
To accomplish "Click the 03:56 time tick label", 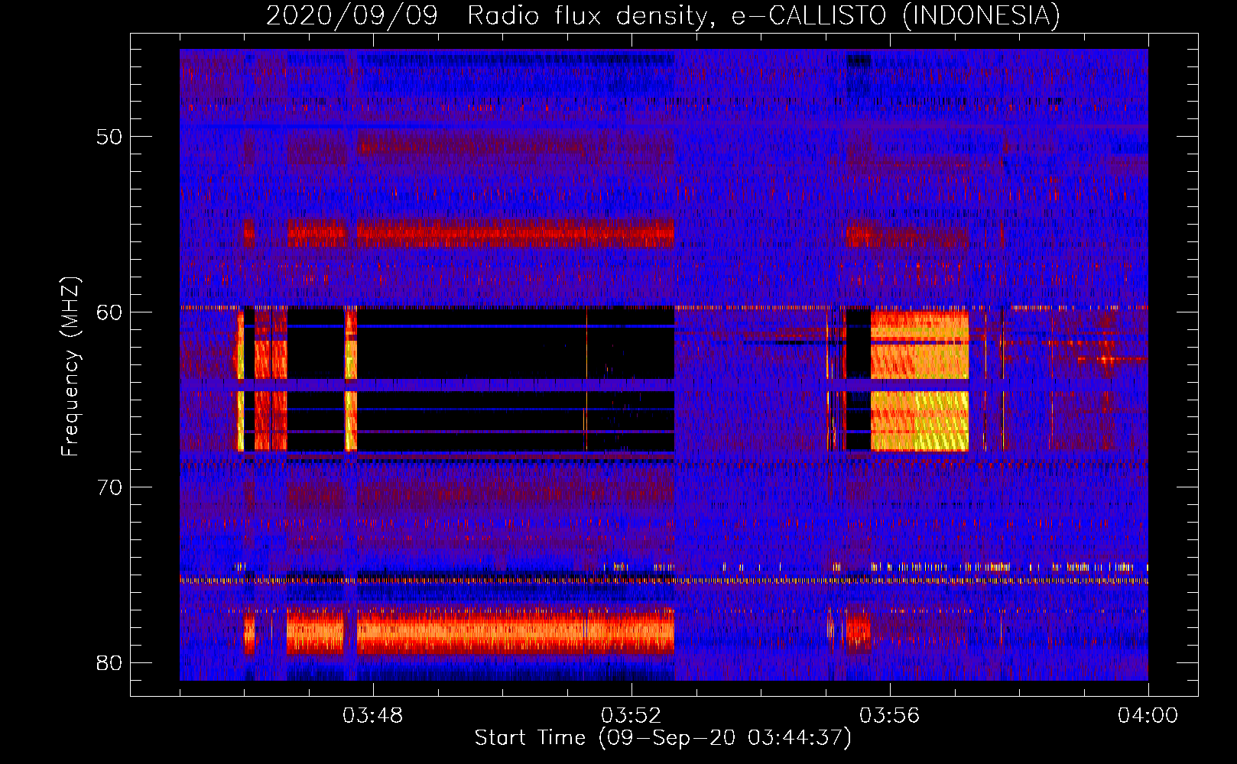I will (890, 716).
